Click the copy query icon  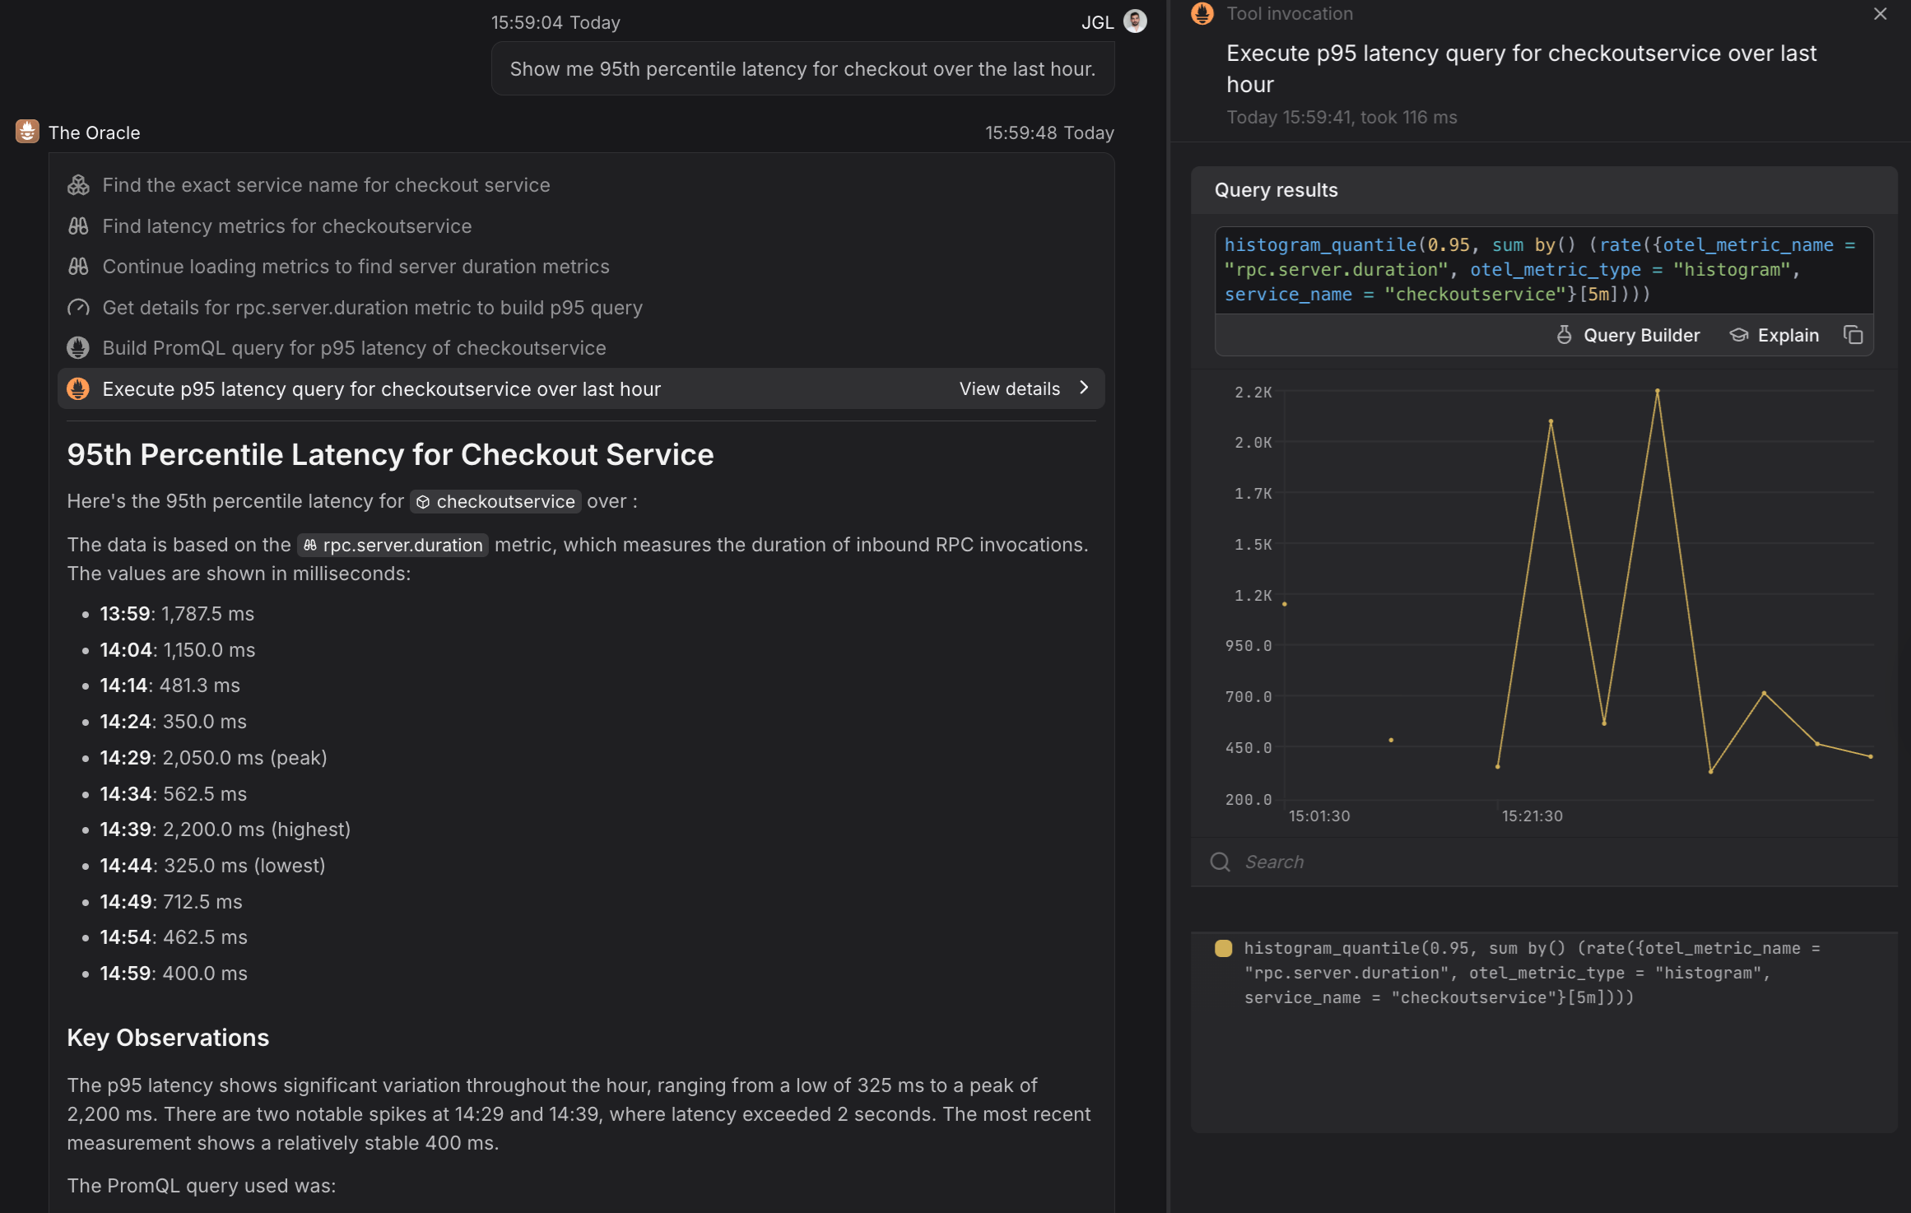click(1853, 335)
